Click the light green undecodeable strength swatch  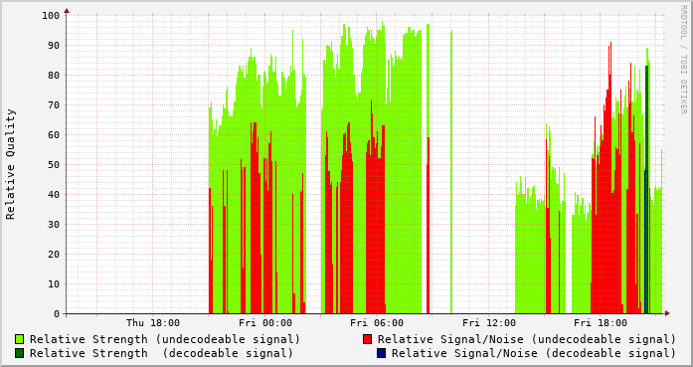(19, 339)
